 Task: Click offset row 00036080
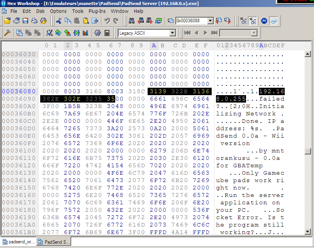click(x=19, y=91)
